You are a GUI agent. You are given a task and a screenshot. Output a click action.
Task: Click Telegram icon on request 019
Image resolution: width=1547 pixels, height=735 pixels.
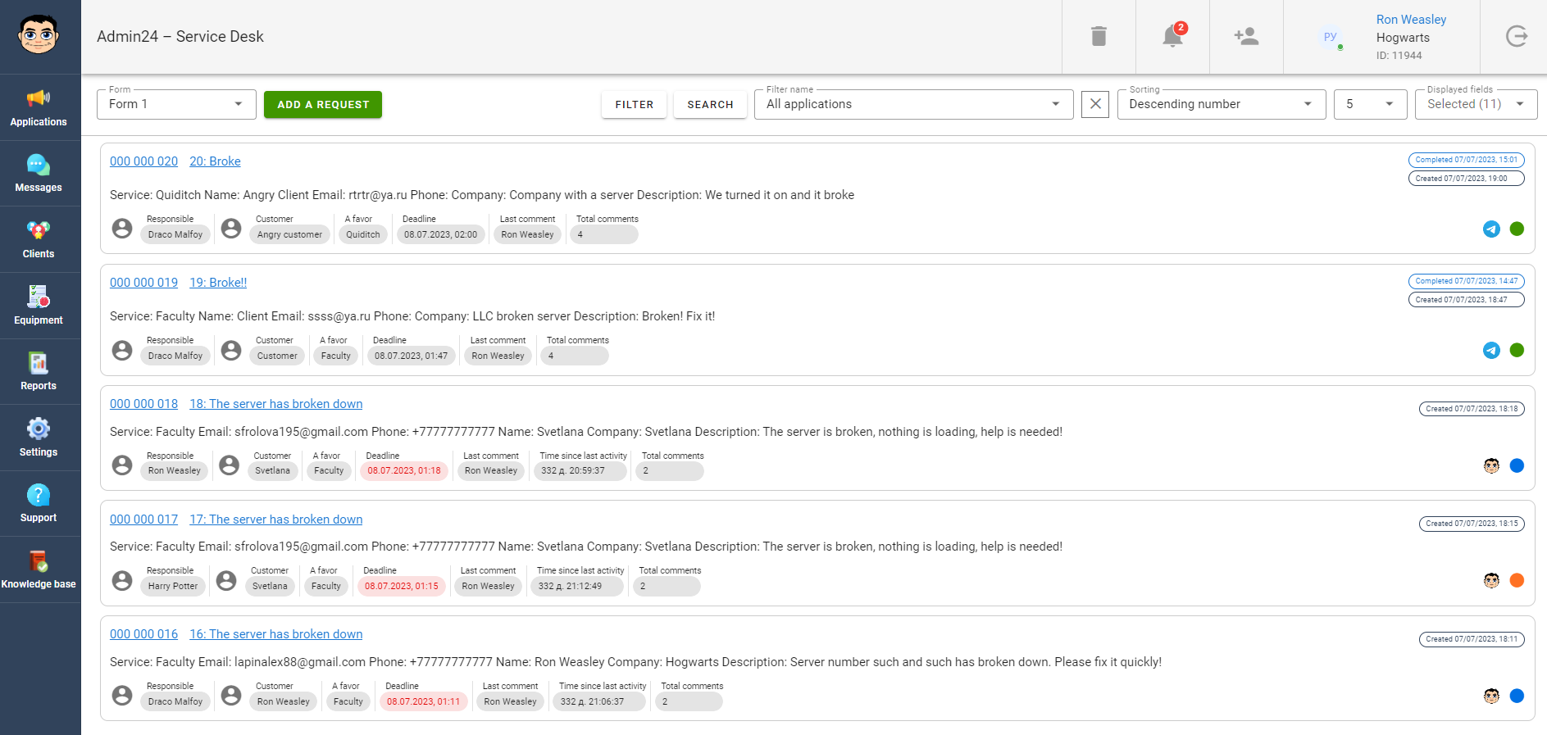click(1491, 350)
